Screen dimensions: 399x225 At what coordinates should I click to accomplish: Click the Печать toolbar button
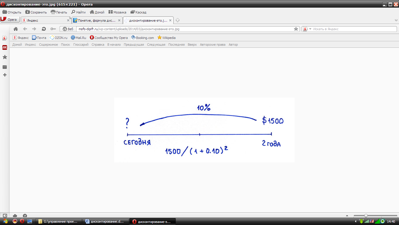[59, 12]
